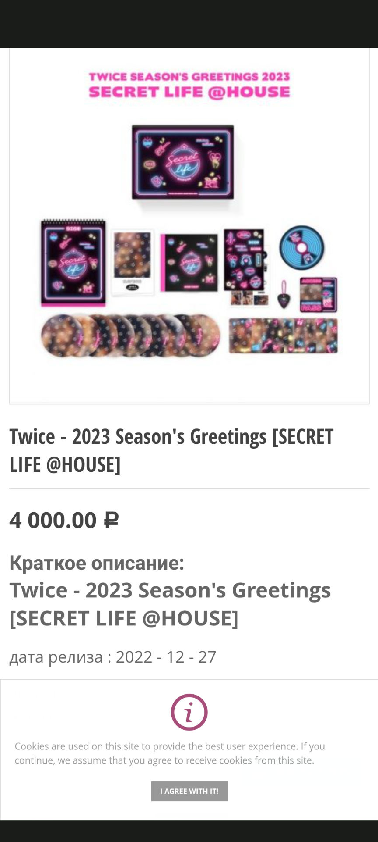Tap the release date line дата релиза 2022-12-27
Image resolution: width=378 pixels, height=842 pixels.
(113, 657)
